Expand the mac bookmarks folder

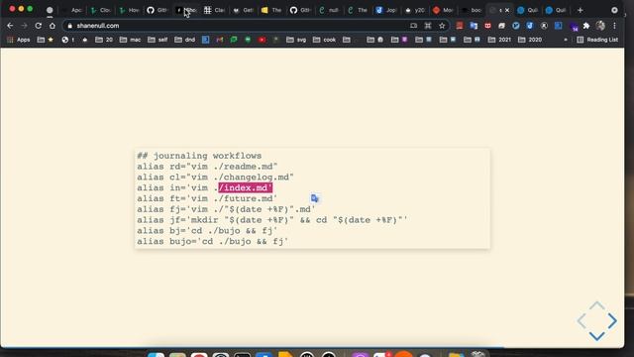130,40
